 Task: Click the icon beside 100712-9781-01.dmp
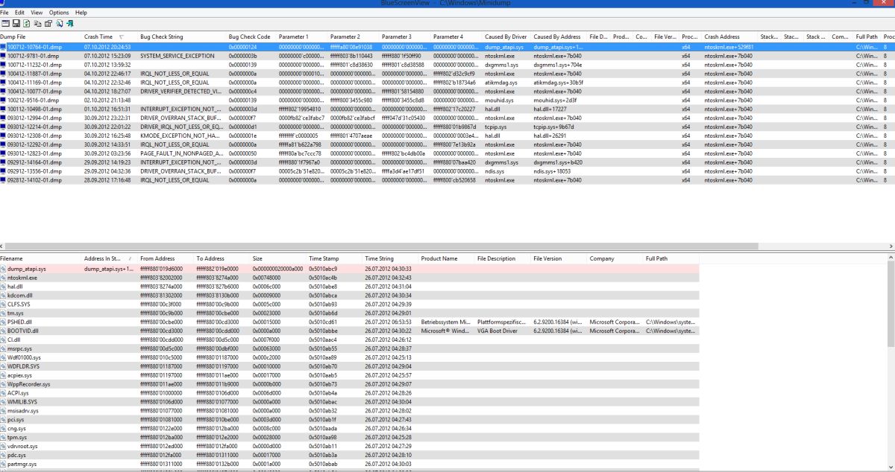coord(3,56)
